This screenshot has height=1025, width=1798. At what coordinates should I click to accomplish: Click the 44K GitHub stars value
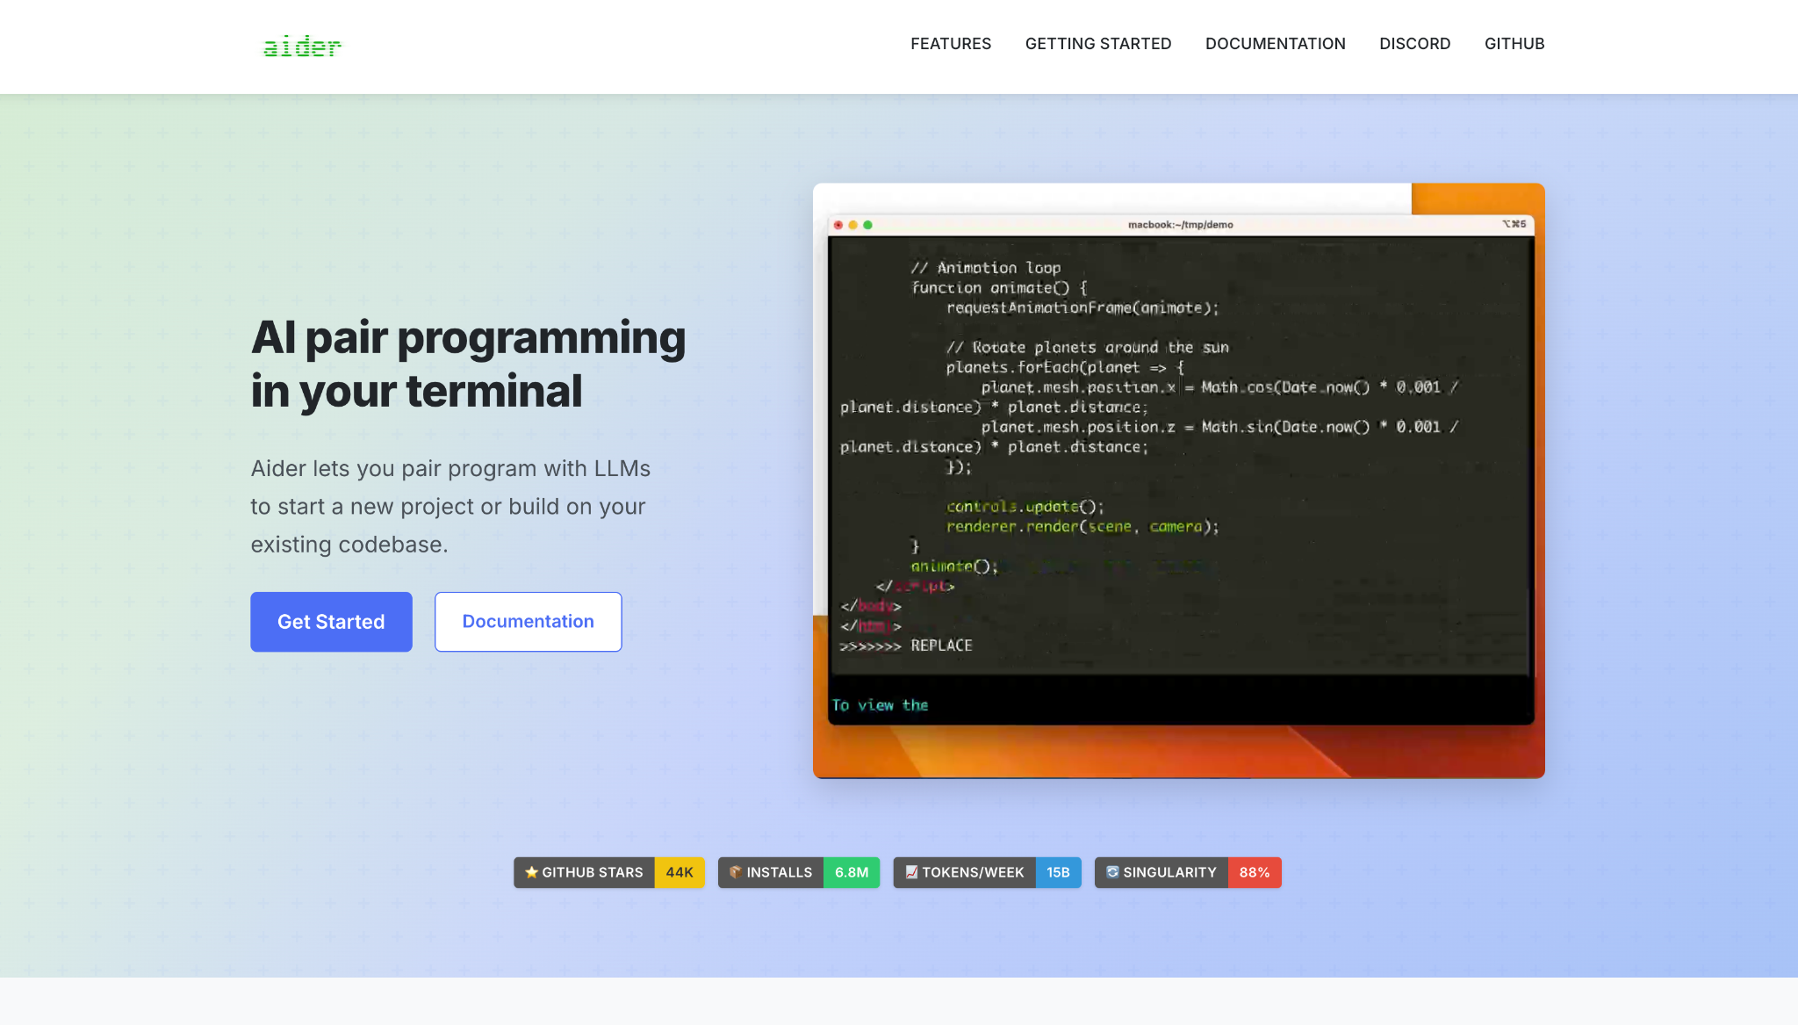click(x=680, y=872)
